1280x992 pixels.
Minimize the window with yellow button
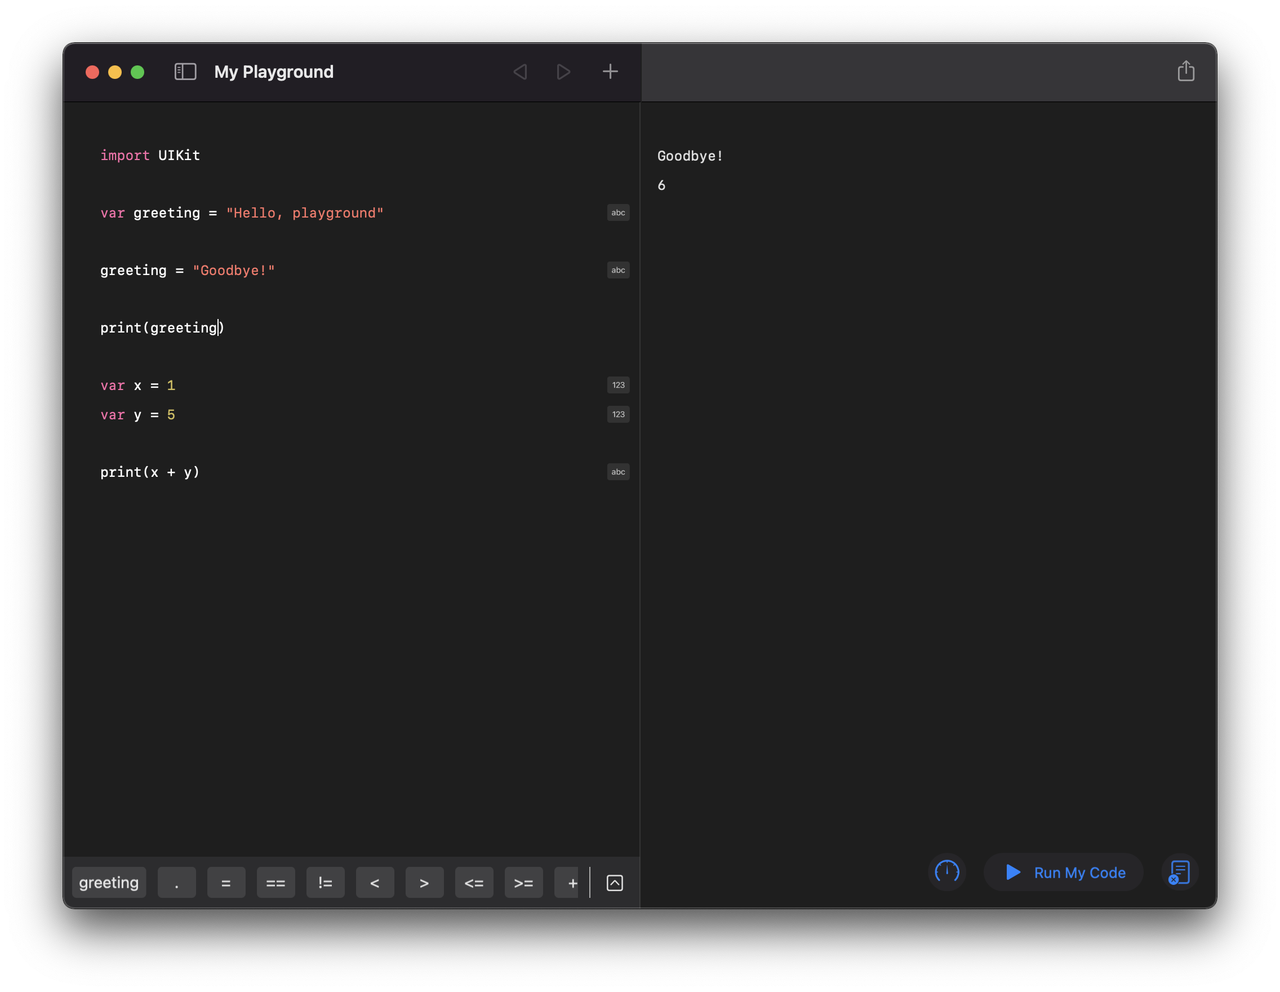coord(115,72)
